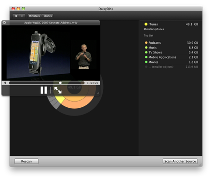This screenshot has width=212, height=180.
Task: Open Podcasts in the top list
Action: 171,43
